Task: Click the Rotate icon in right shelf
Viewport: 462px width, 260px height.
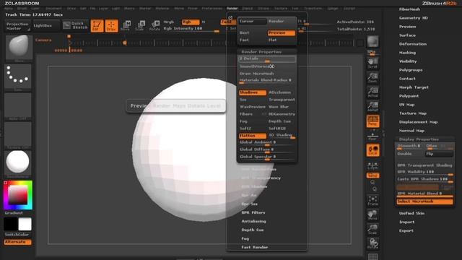Action: click(372, 243)
